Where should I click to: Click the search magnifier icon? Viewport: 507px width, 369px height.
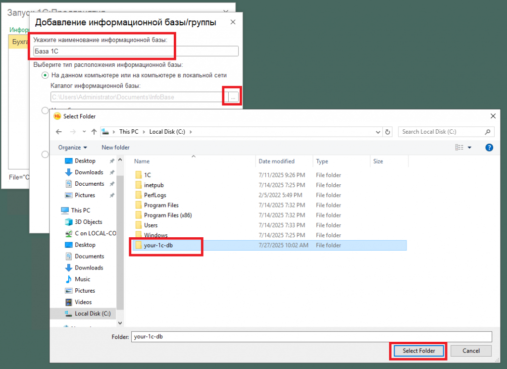pos(488,132)
